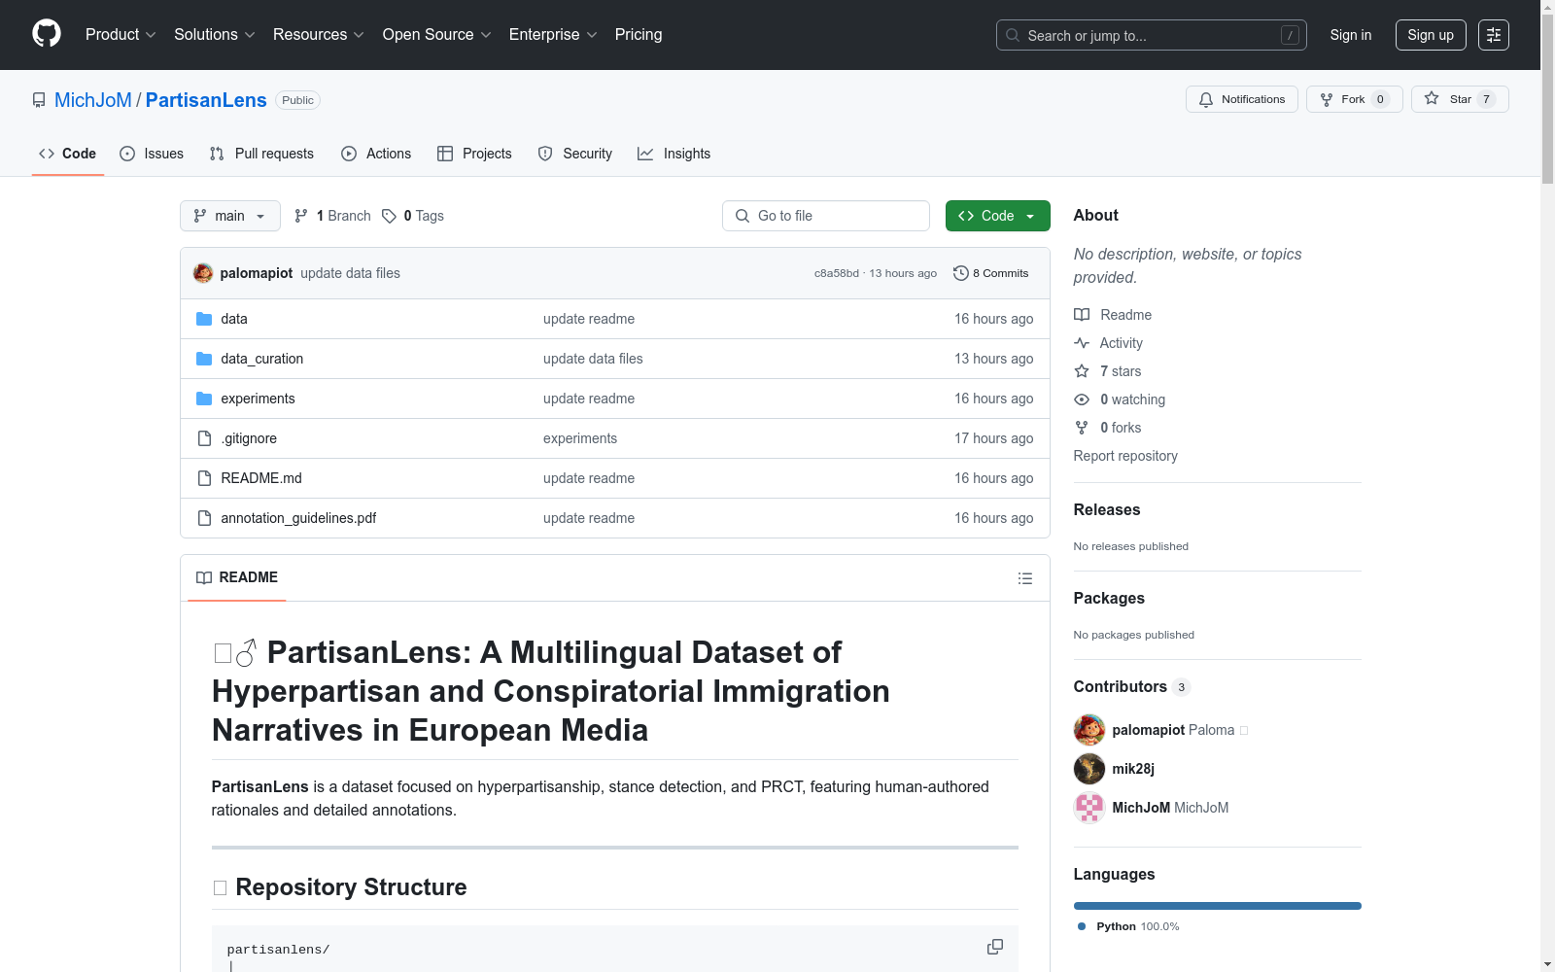Image resolution: width=1555 pixels, height=972 pixels.
Task: Select the README tab header
Action: (x=237, y=577)
